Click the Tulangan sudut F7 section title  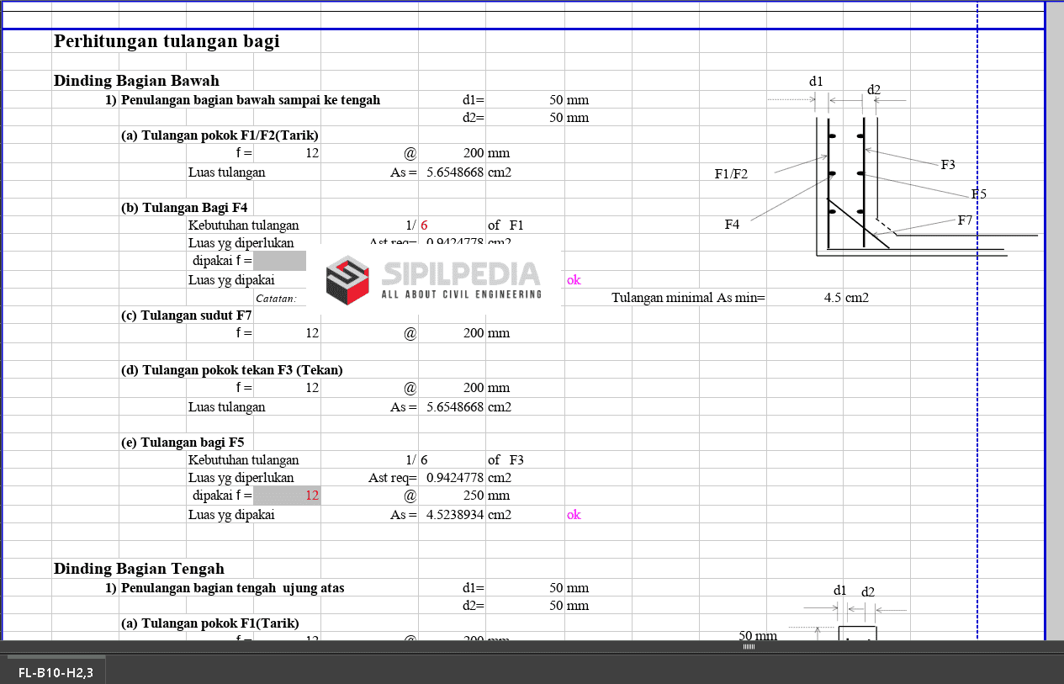tap(187, 315)
